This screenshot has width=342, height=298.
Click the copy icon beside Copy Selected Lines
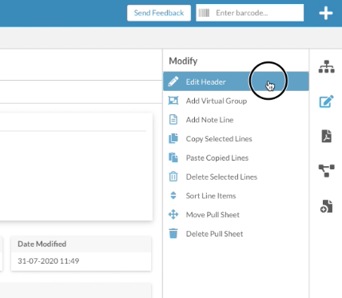173,138
